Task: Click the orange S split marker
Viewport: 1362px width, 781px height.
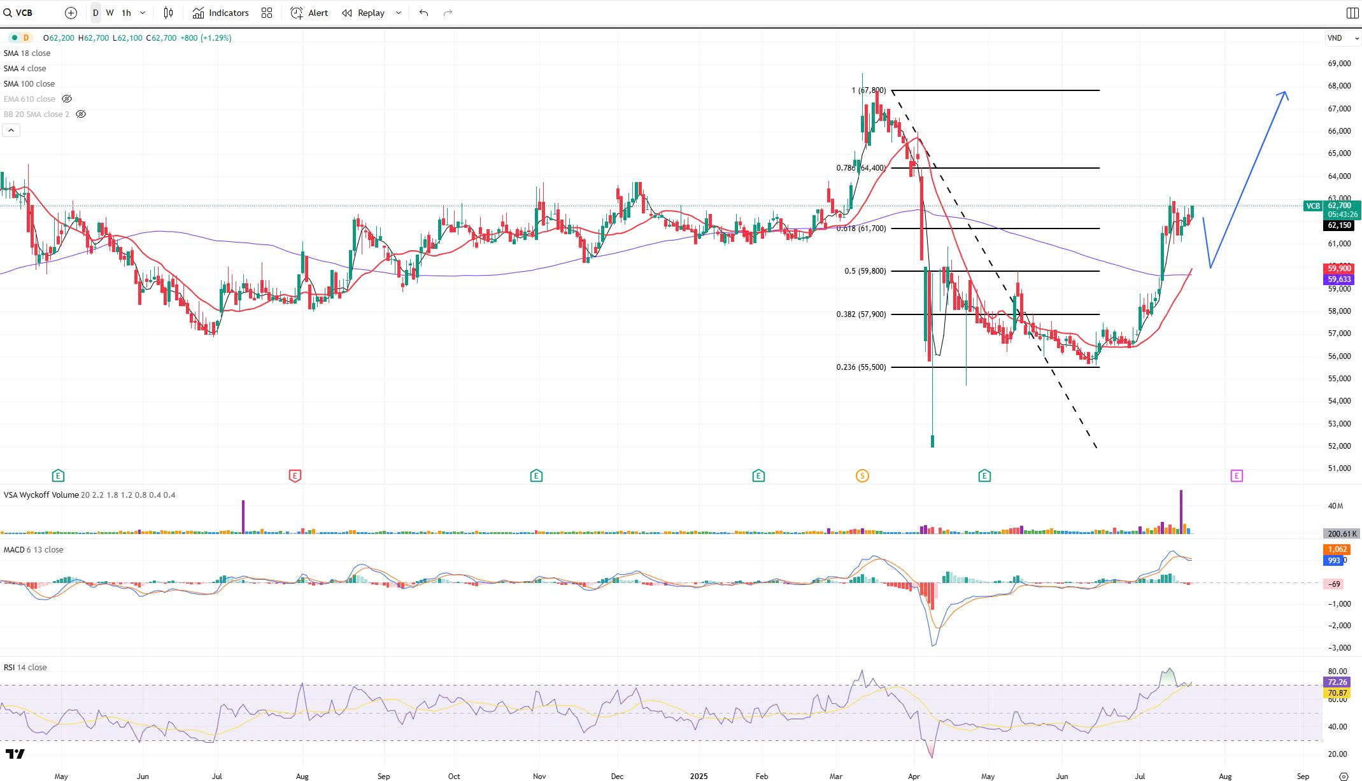Action: 862,475
